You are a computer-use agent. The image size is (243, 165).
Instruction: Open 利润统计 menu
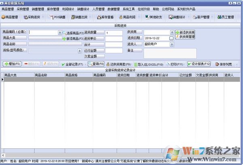click(68, 9)
